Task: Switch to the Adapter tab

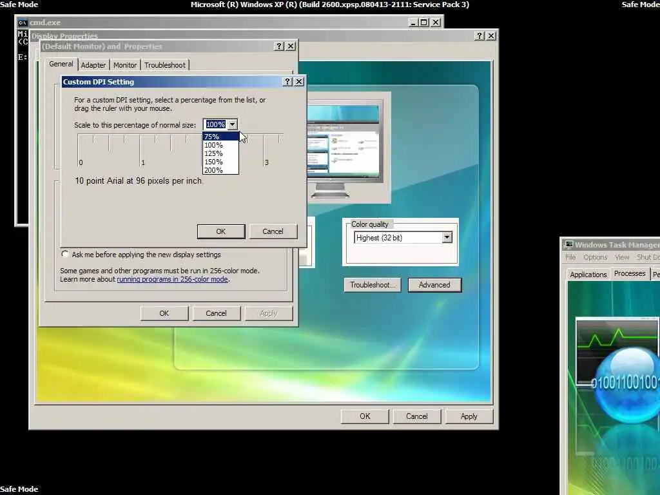Action: click(93, 65)
